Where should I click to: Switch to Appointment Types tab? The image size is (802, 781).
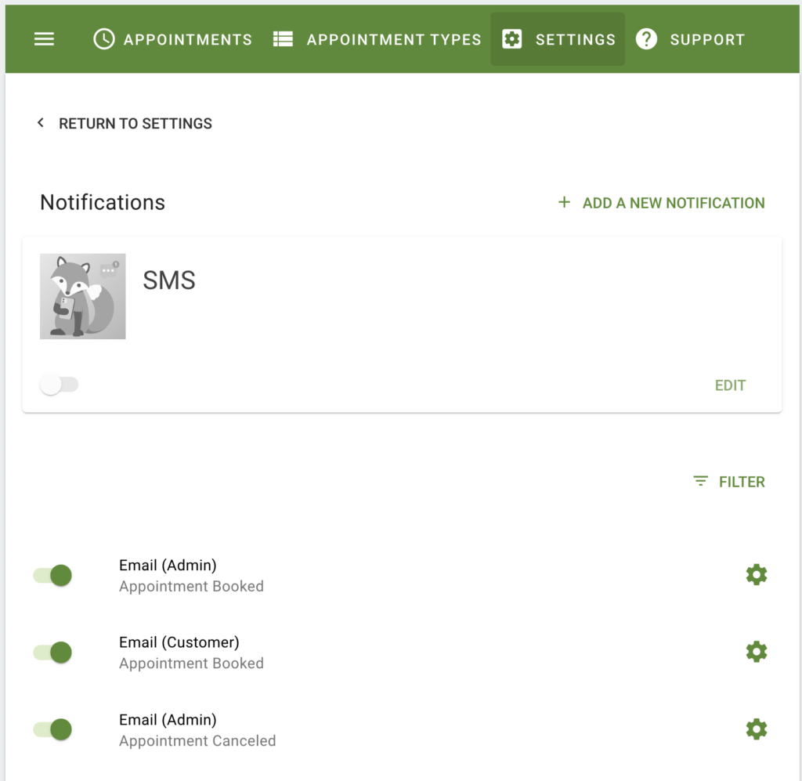pyautogui.click(x=378, y=39)
